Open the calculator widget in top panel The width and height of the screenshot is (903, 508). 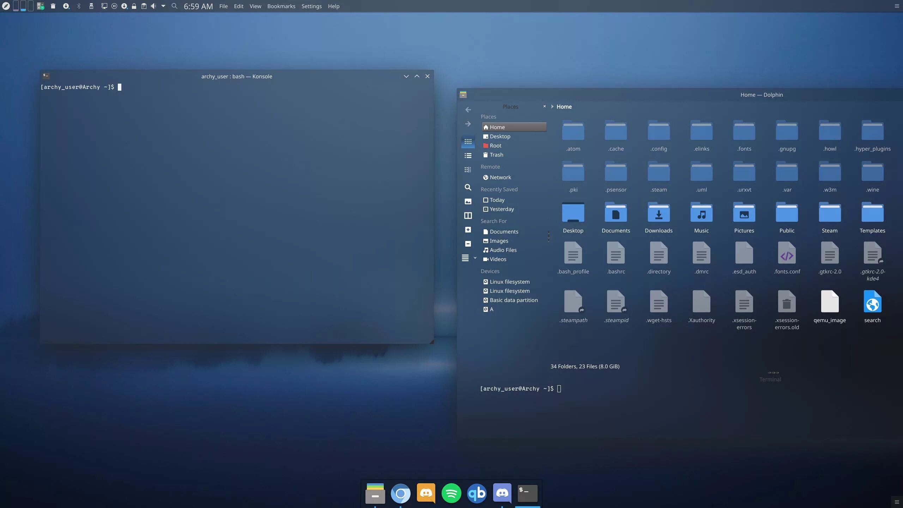click(41, 6)
